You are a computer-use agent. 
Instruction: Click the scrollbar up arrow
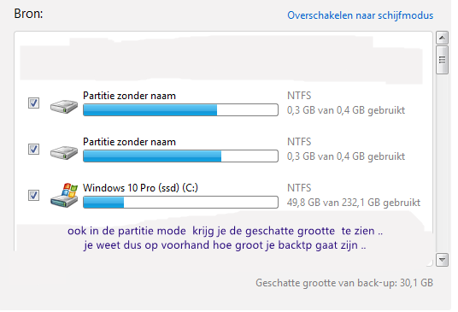coord(442,38)
